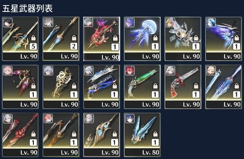Viewport: 244px width, 159px height.
Task: Select the glowing jellyfish weapon card
Action: pos(142,39)
